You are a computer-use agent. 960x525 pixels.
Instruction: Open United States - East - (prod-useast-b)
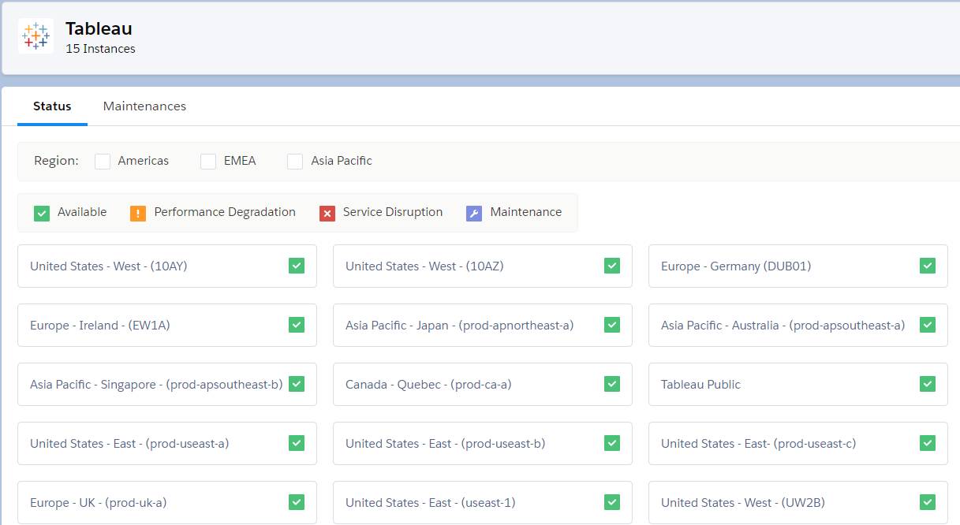tap(483, 443)
